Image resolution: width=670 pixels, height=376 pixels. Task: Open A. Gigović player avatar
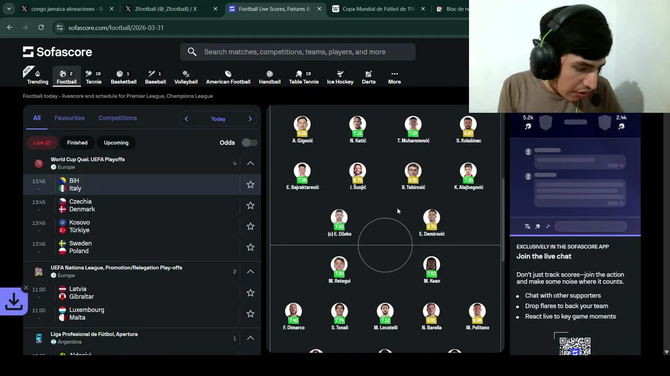302,125
